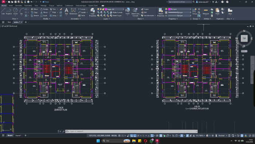Open the object color ByLayer dropdown
This screenshot has width=255, height=144.
180,9
